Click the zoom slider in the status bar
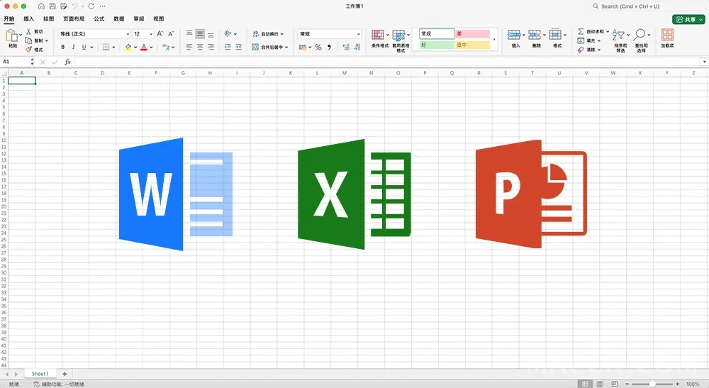The image size is (709, 388). coord(652,384)
